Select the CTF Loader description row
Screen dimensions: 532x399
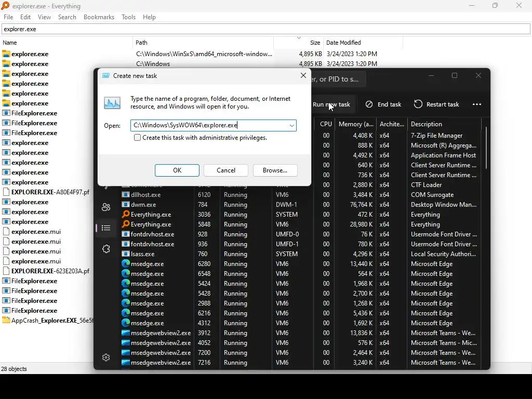426,185
